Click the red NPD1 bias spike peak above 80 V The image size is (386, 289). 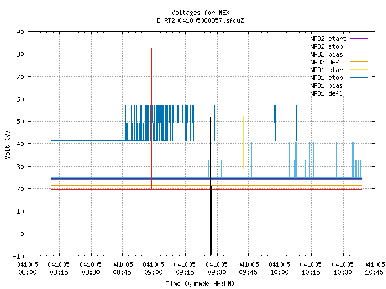click(x=151, y=49)
